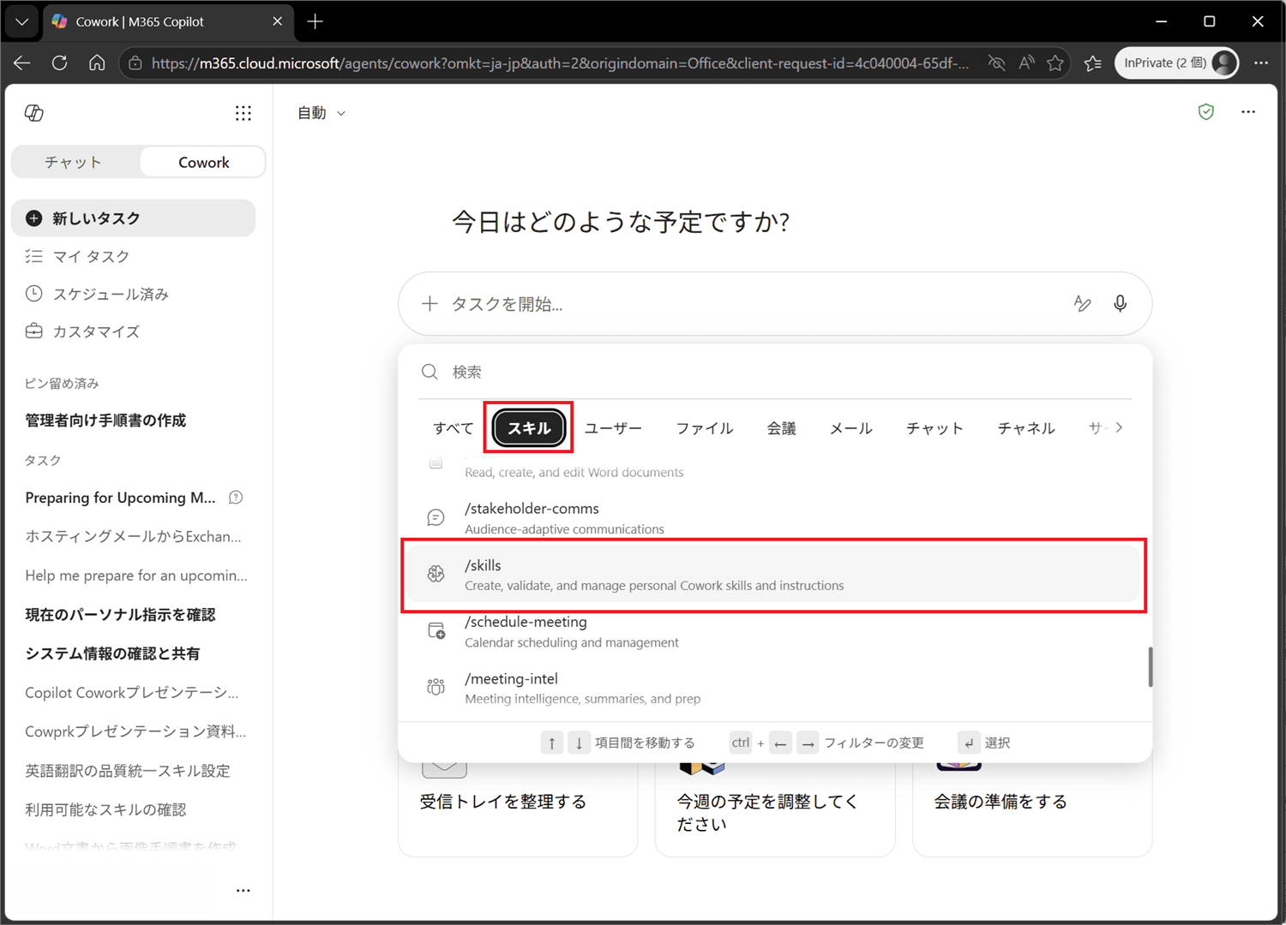Click the site info lock icon

135,63
